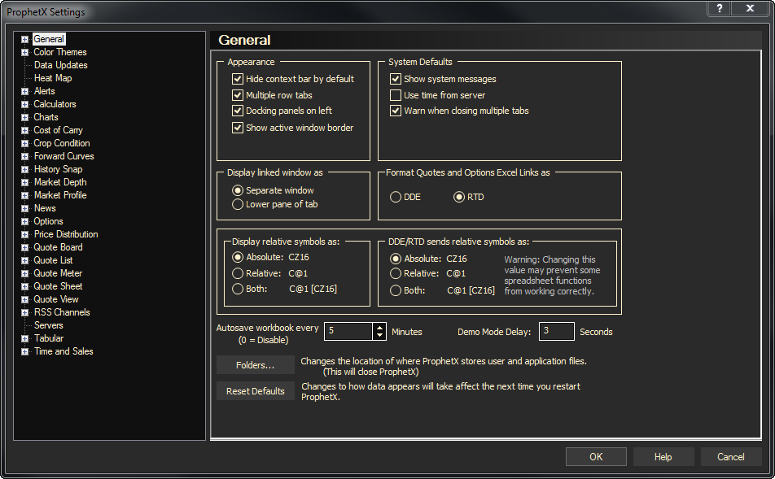The width and height of the screenshot is (775, 479).
Task: Close the ProphetX Settings window
Action: click(x=751, y=8)
